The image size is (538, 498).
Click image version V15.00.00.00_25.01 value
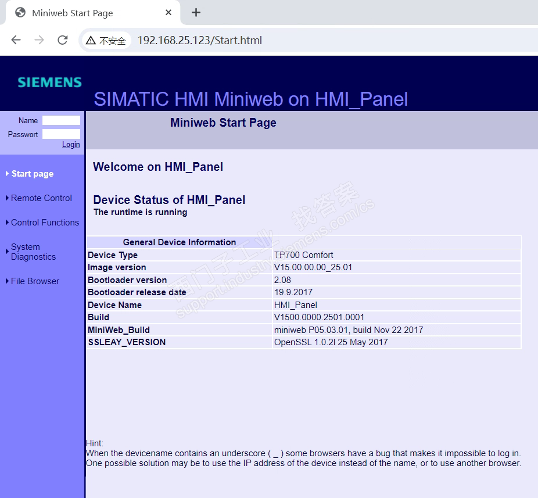313,267
